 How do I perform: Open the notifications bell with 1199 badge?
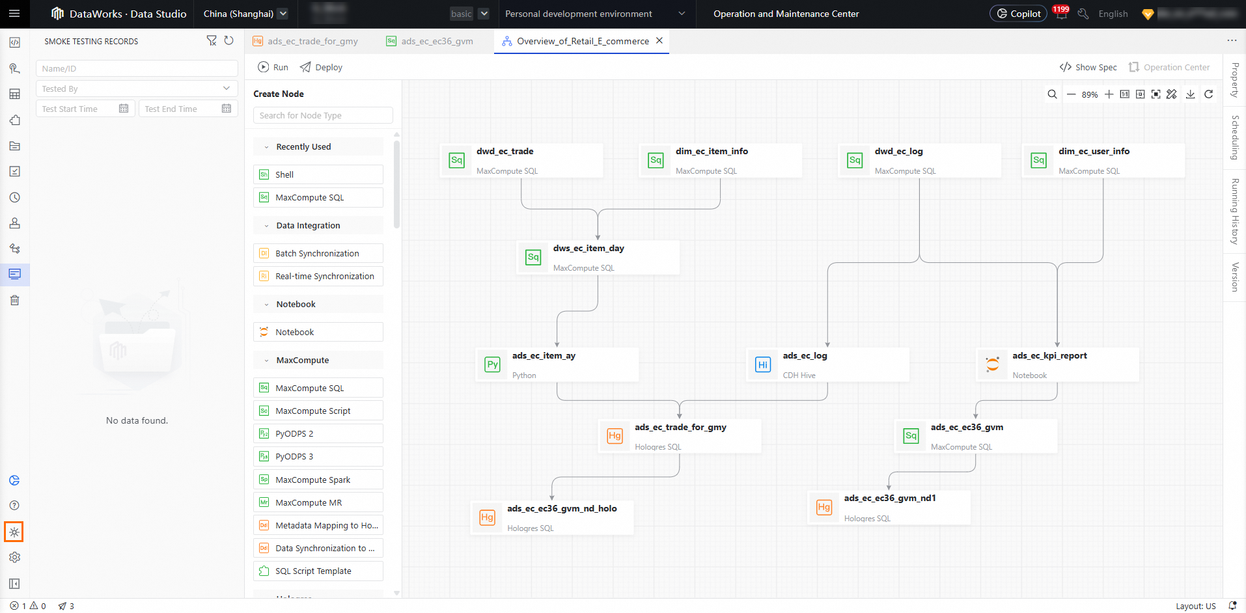(1061, 14)
